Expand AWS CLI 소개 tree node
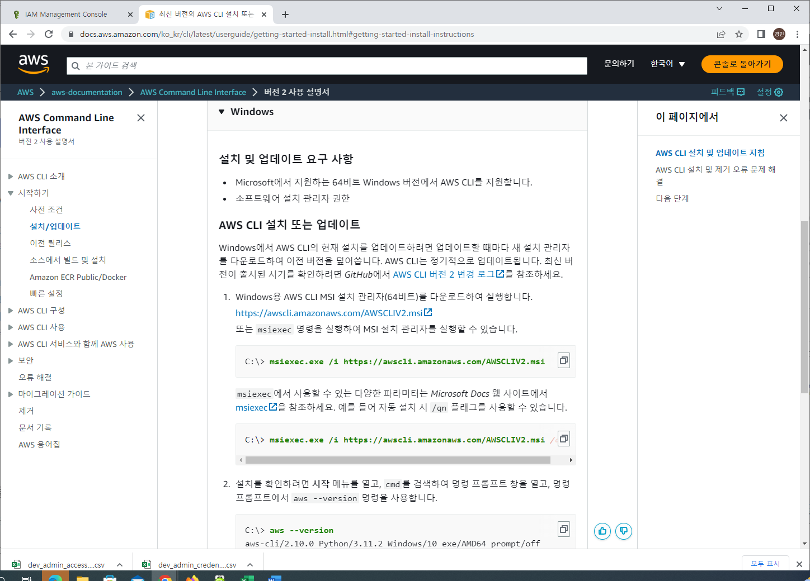The height and width of the screenshot is (581, 810). [x=11, y=177]
